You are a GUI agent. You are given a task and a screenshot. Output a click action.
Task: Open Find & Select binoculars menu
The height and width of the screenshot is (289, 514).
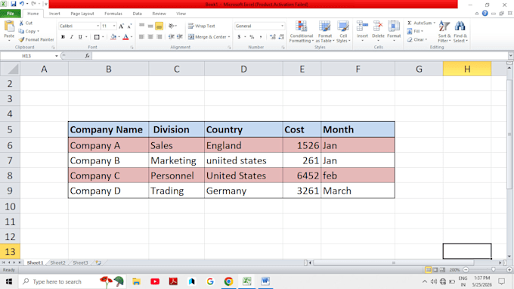460,32
